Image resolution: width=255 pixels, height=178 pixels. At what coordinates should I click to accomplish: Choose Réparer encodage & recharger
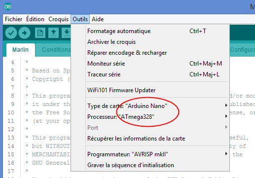point(157,53)
